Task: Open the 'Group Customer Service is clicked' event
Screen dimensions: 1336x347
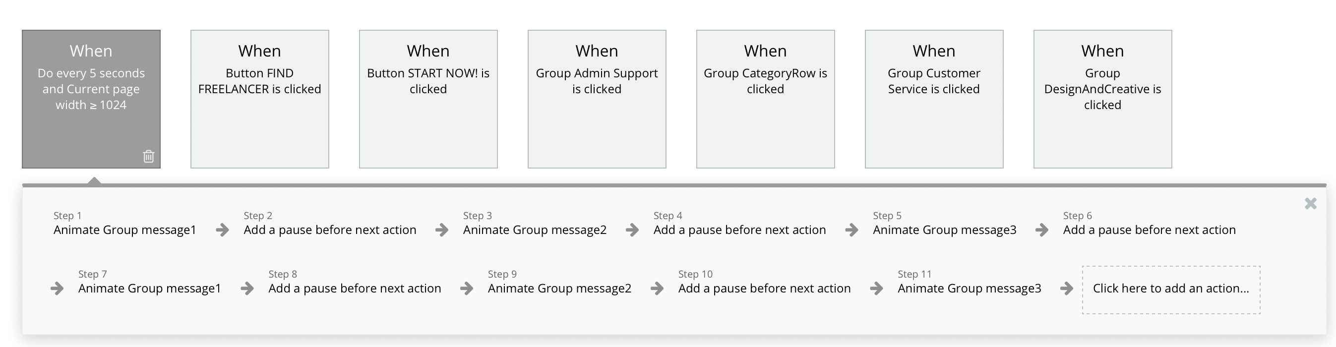Action: click(x=933, y=99)
